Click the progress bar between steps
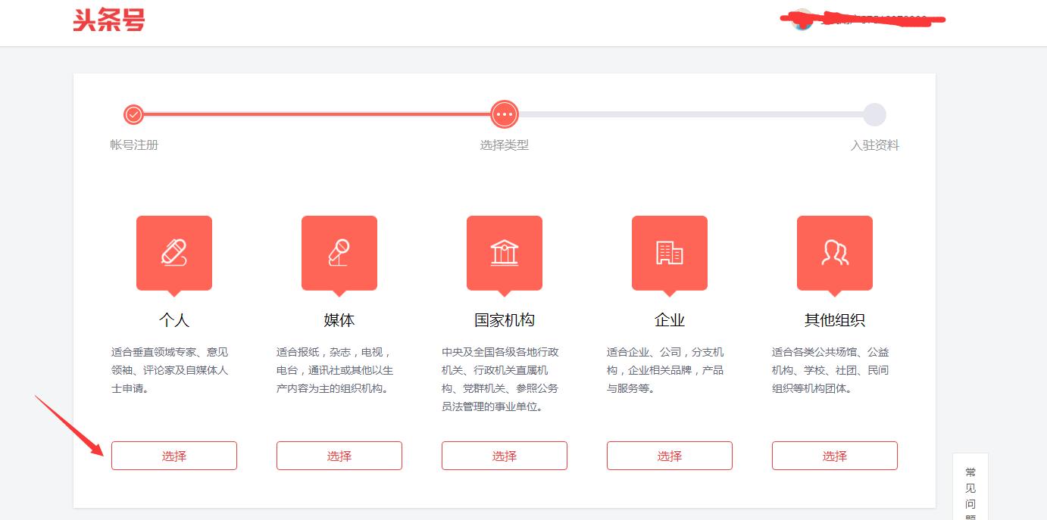The height and width of the screenshot is (520, 1047). (x=318, y=114)
